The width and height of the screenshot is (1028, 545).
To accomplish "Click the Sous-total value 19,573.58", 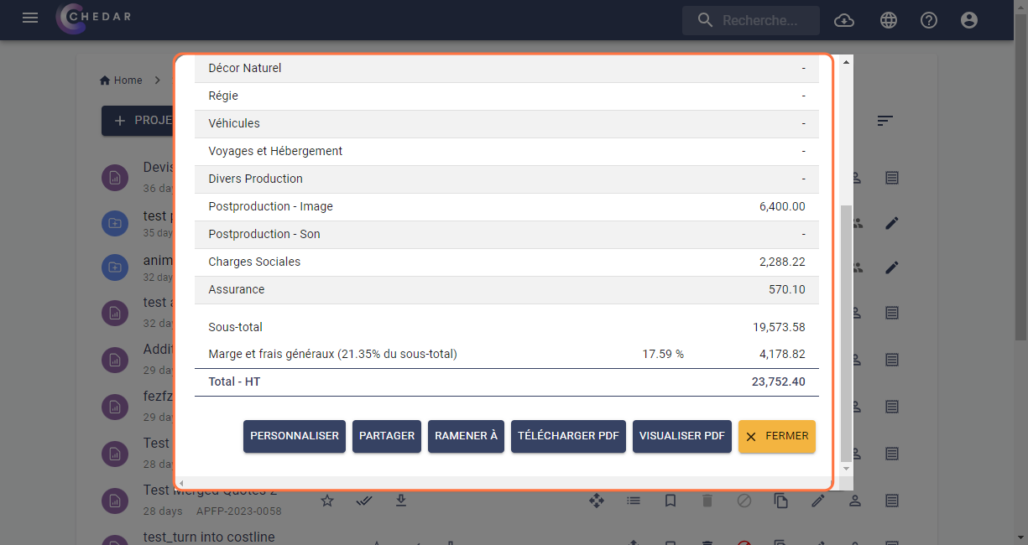I will (x=779, y=327).
